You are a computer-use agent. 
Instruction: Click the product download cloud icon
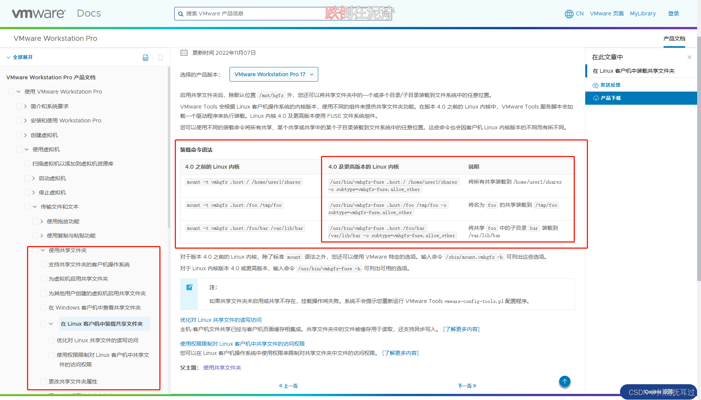point(596,98)
